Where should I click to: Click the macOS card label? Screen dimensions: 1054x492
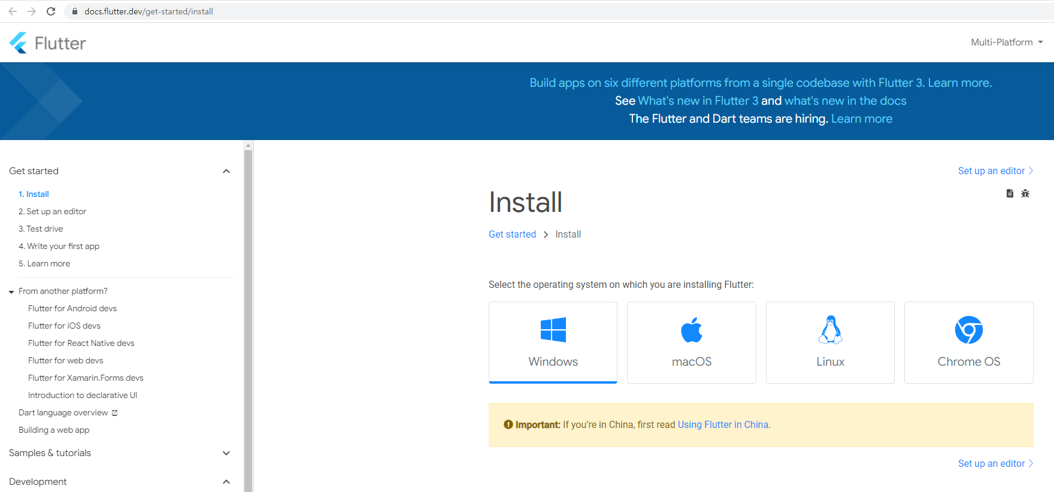(692, 362)
